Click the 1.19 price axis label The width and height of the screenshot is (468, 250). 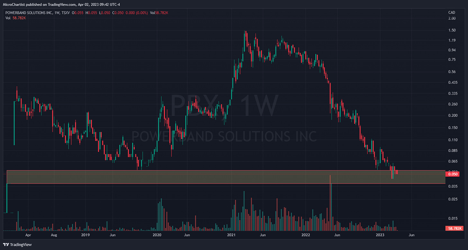(x=452, y=40)
